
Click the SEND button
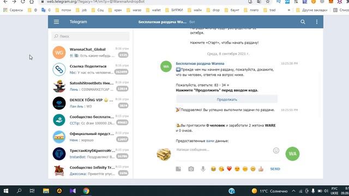point(275,169)
